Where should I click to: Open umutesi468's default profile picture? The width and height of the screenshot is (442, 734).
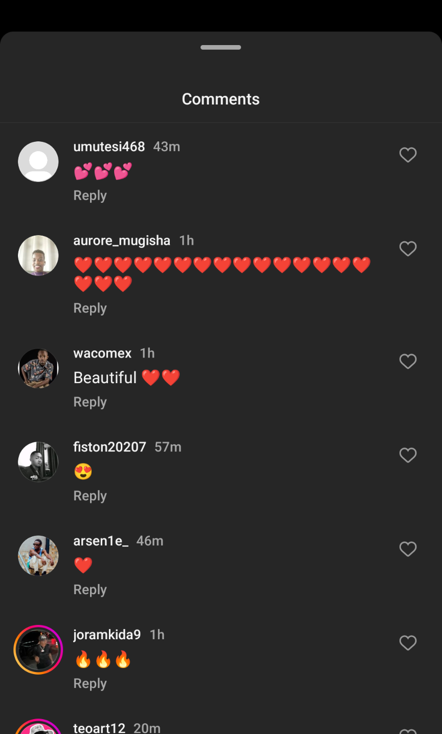(x=38, y=162)
